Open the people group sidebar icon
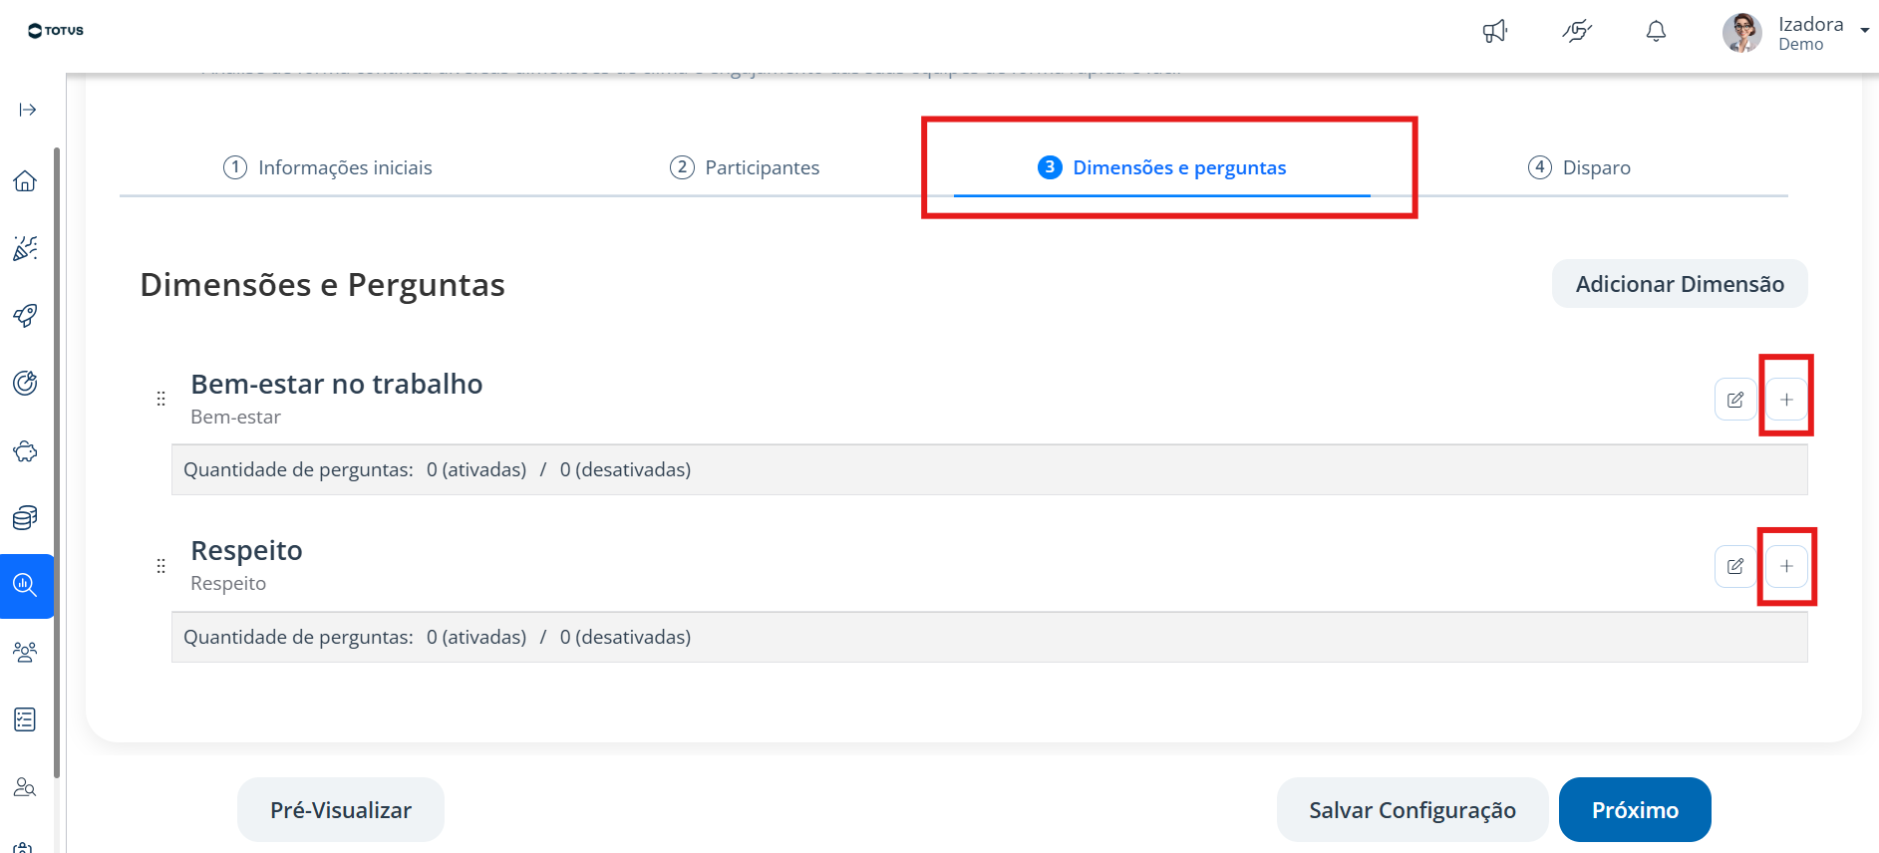1879x853 pixels. coord(25,652)
